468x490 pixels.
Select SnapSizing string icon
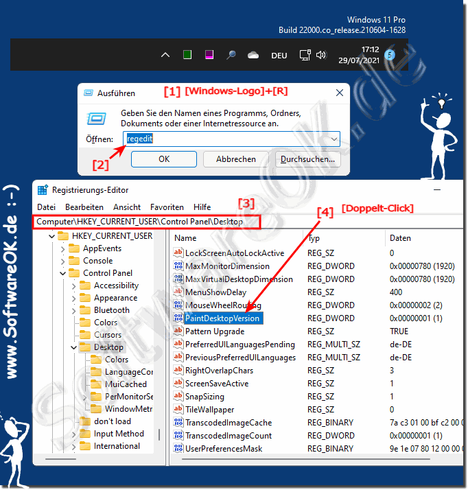[178, 396]
